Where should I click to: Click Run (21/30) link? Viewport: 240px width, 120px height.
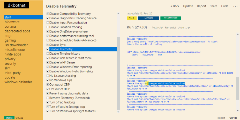[137, 27]
